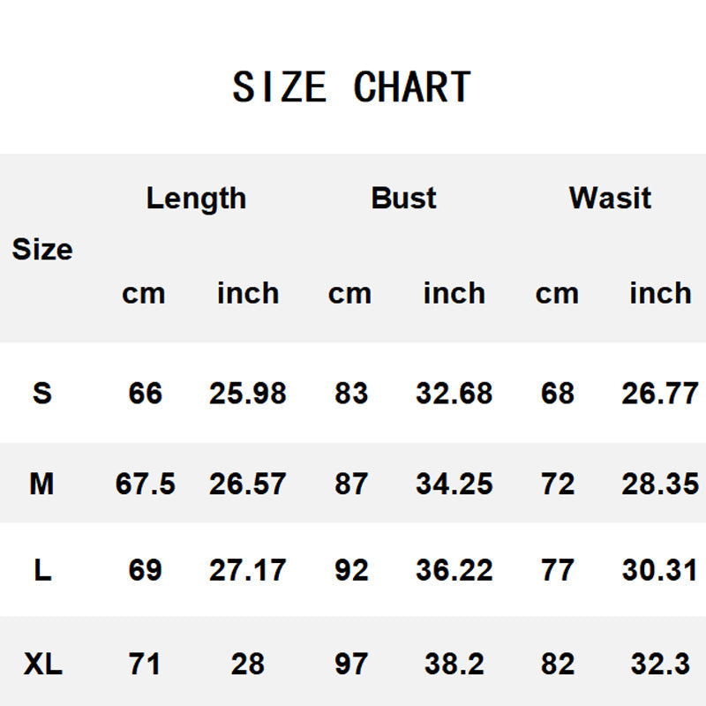Select the M size row label
The image size is (706, 706).
click(41, 484)
